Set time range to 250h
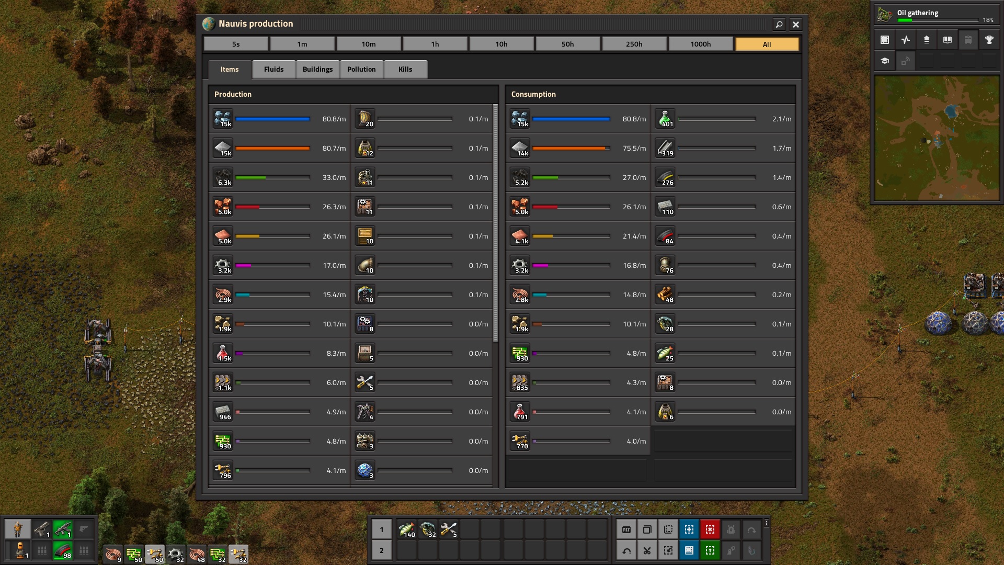Viewport: 1004px width, 565px height. pos(634,44)
